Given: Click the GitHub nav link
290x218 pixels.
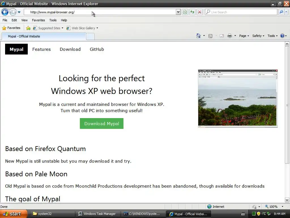Looking at the screenshot, I should (x=97, y=49).
